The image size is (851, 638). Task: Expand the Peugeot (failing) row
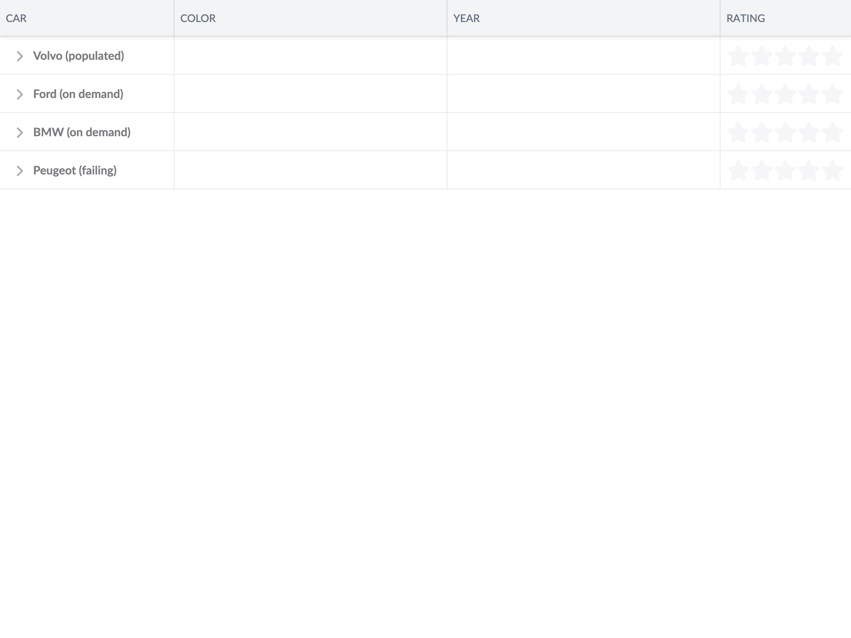20,171
